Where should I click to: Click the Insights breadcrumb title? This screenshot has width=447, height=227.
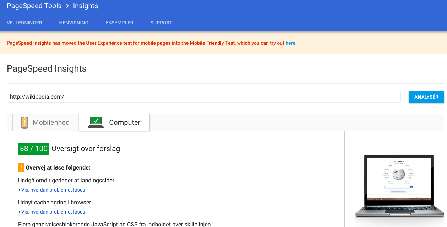[x=86, y=6]
